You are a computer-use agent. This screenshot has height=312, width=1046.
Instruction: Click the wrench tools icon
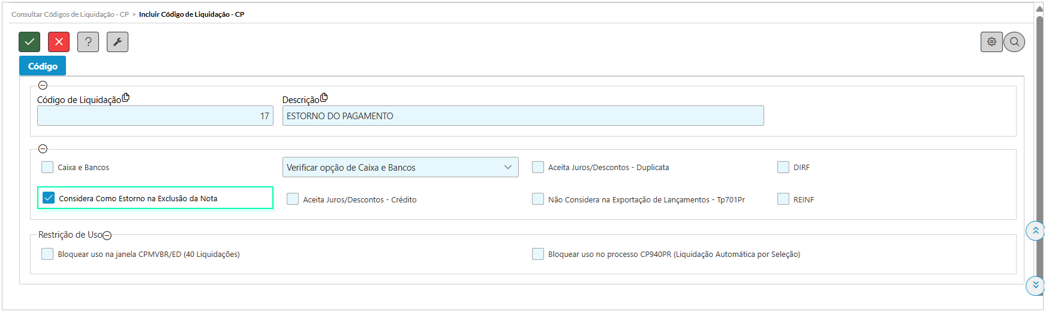pyautogui.click(x=118, y=42)
